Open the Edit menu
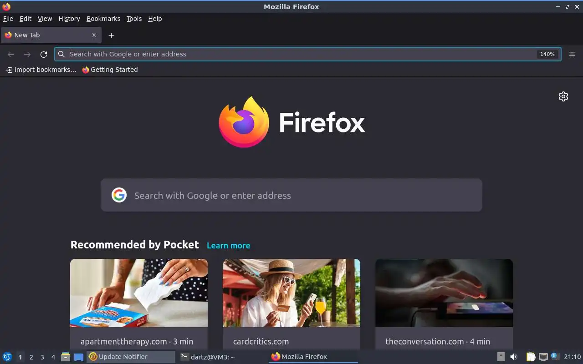This screenshot has width=583, height=364. [x=26, y=19]
